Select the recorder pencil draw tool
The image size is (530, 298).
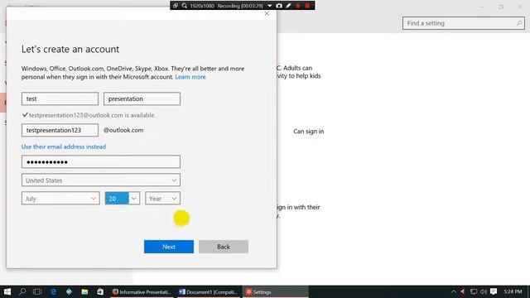point(288,6)
